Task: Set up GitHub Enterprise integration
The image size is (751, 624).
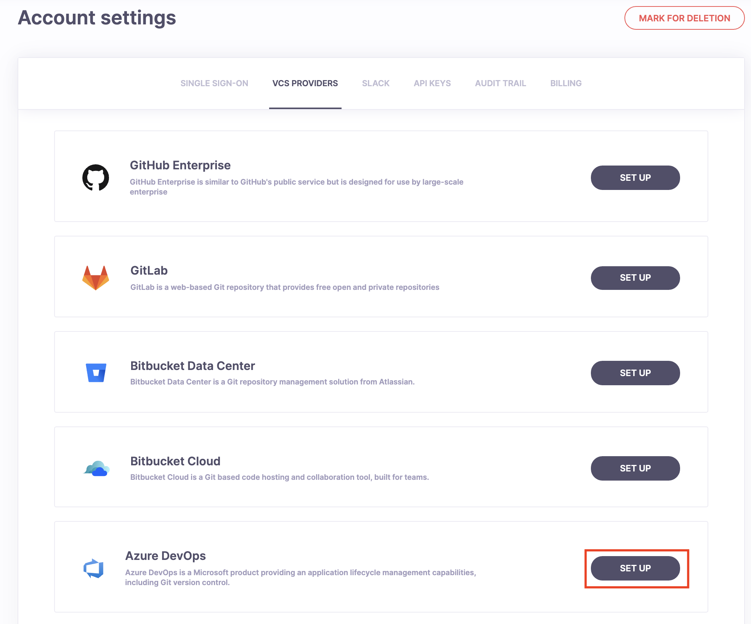Action: tap(635, 178)
